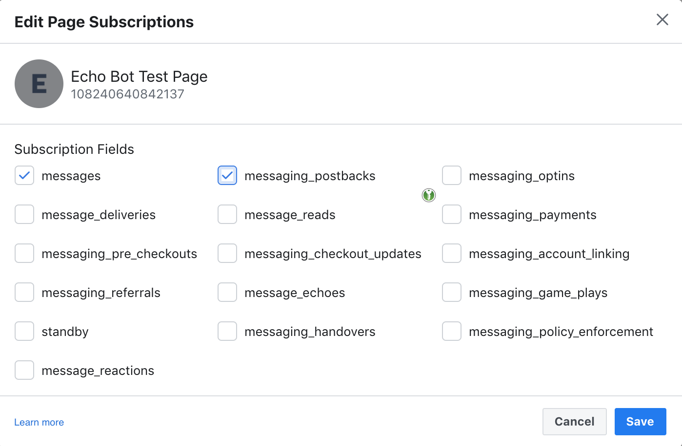Select the messaging_pre_checkouts checkbox
This screenshot has height=446, width=682.
tap(24, 254)
